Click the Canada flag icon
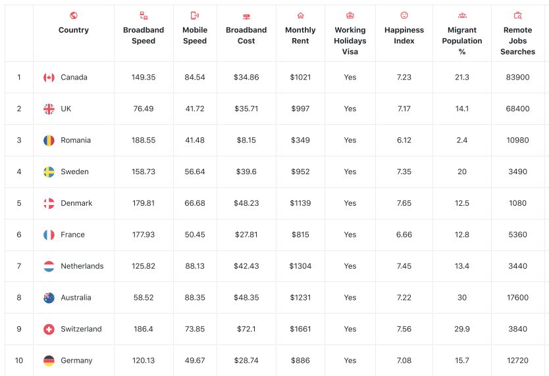Image resolution: width=549 pixels, height=376 pixels. [49, 78]
